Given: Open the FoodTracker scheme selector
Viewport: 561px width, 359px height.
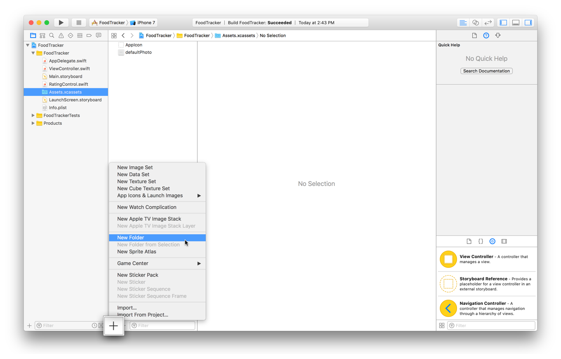Looking at the screenshot, I should (108, 23).
